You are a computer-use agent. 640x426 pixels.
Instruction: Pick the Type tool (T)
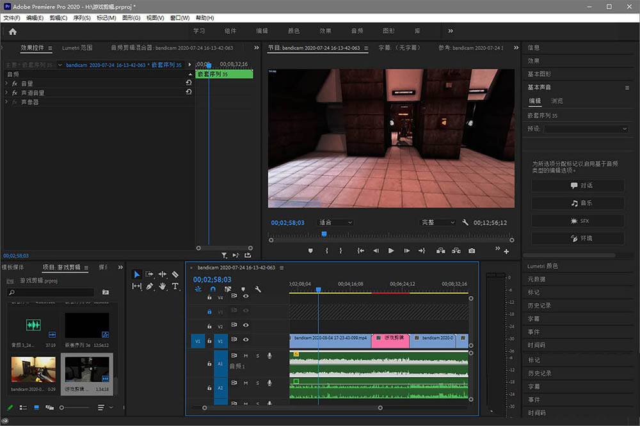175,287
